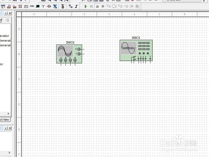Viewport: 209px width, 157px height.
Task: Click channel 1 pin on XSC1
Action: coord(138,59)
